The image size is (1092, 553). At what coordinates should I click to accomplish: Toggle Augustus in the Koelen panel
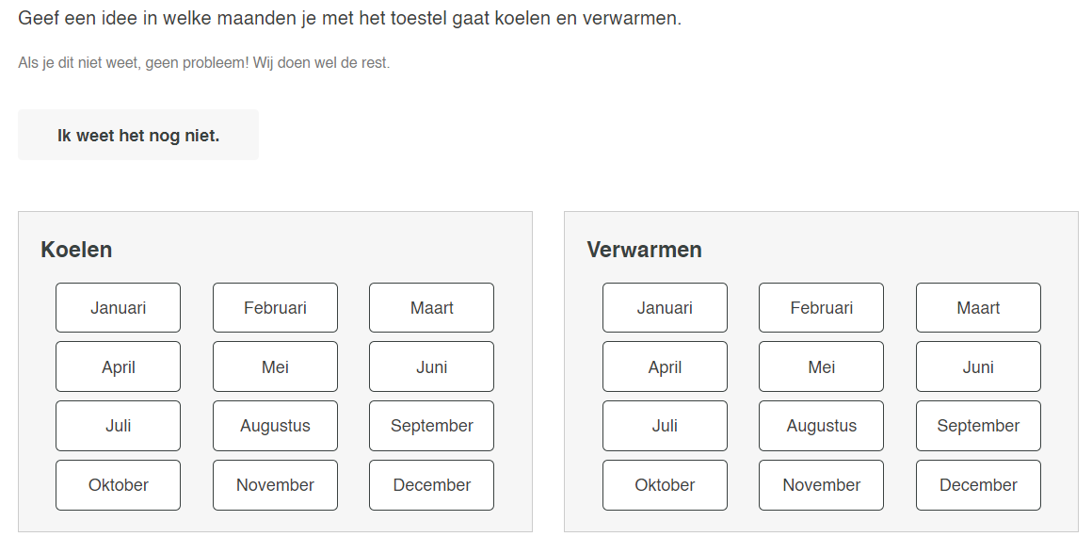275,426
